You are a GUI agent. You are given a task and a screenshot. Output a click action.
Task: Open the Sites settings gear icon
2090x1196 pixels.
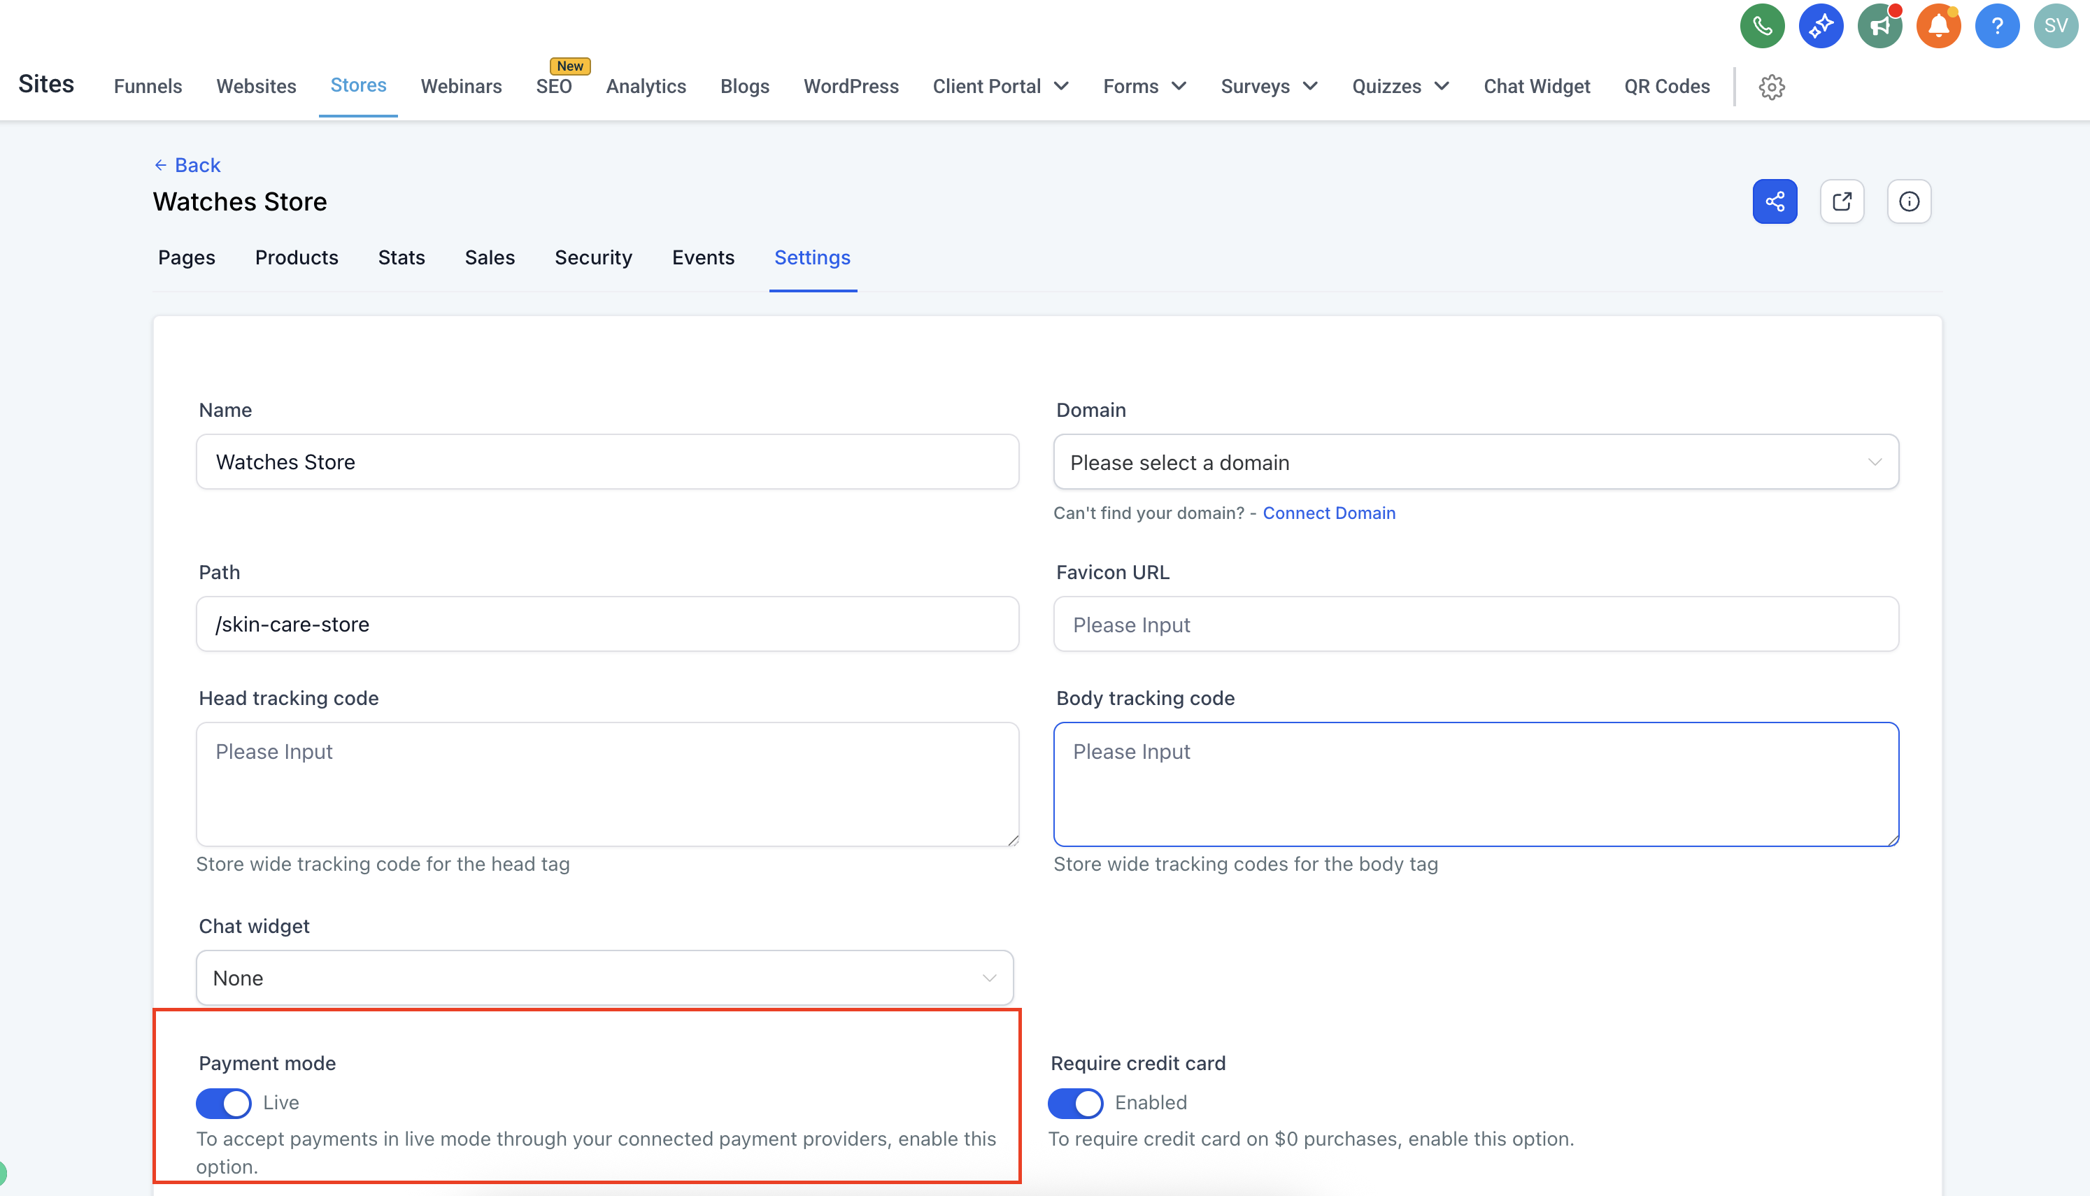(x=1771, y=87)
